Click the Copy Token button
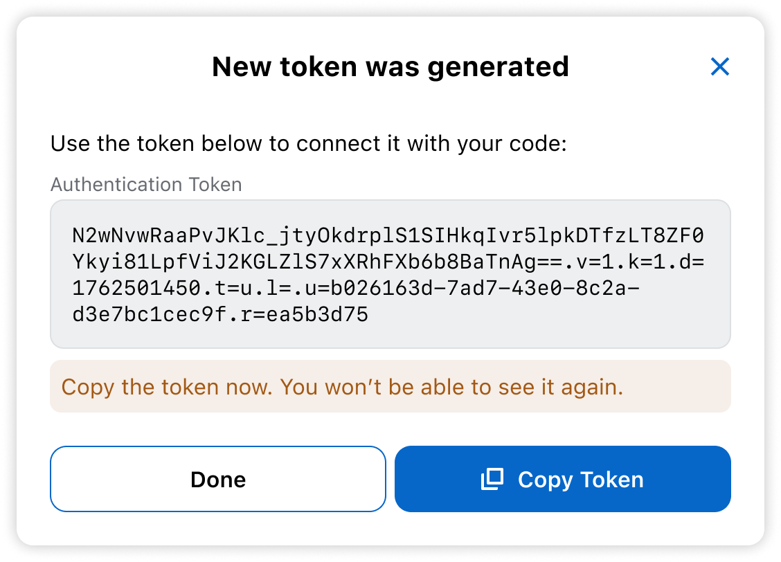The height and width of the screenshot is (562, 781). 562,478
